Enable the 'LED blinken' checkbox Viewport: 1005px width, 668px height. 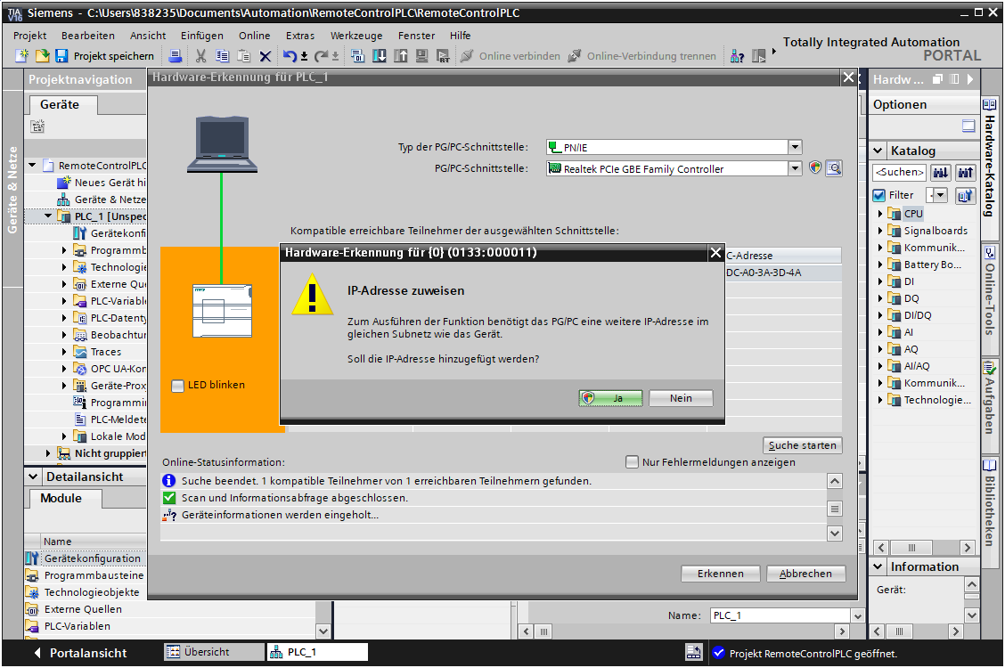pyautogui.click(x=177, y=386)
